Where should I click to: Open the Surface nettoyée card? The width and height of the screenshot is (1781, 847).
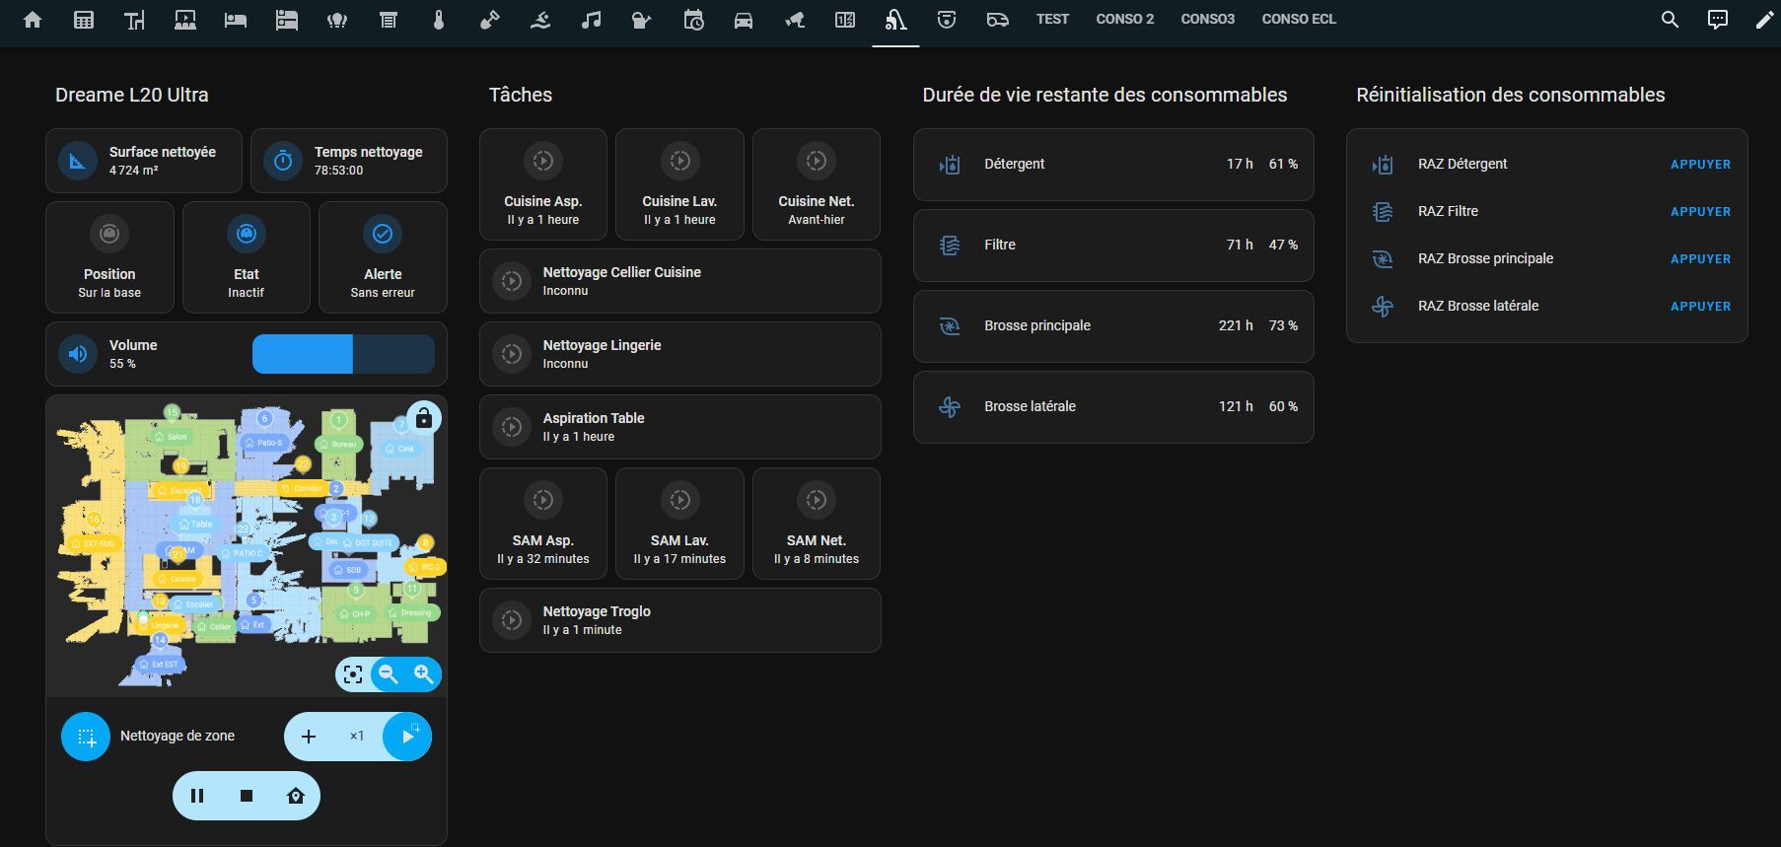pyautogui.click(x=144, y=161)
